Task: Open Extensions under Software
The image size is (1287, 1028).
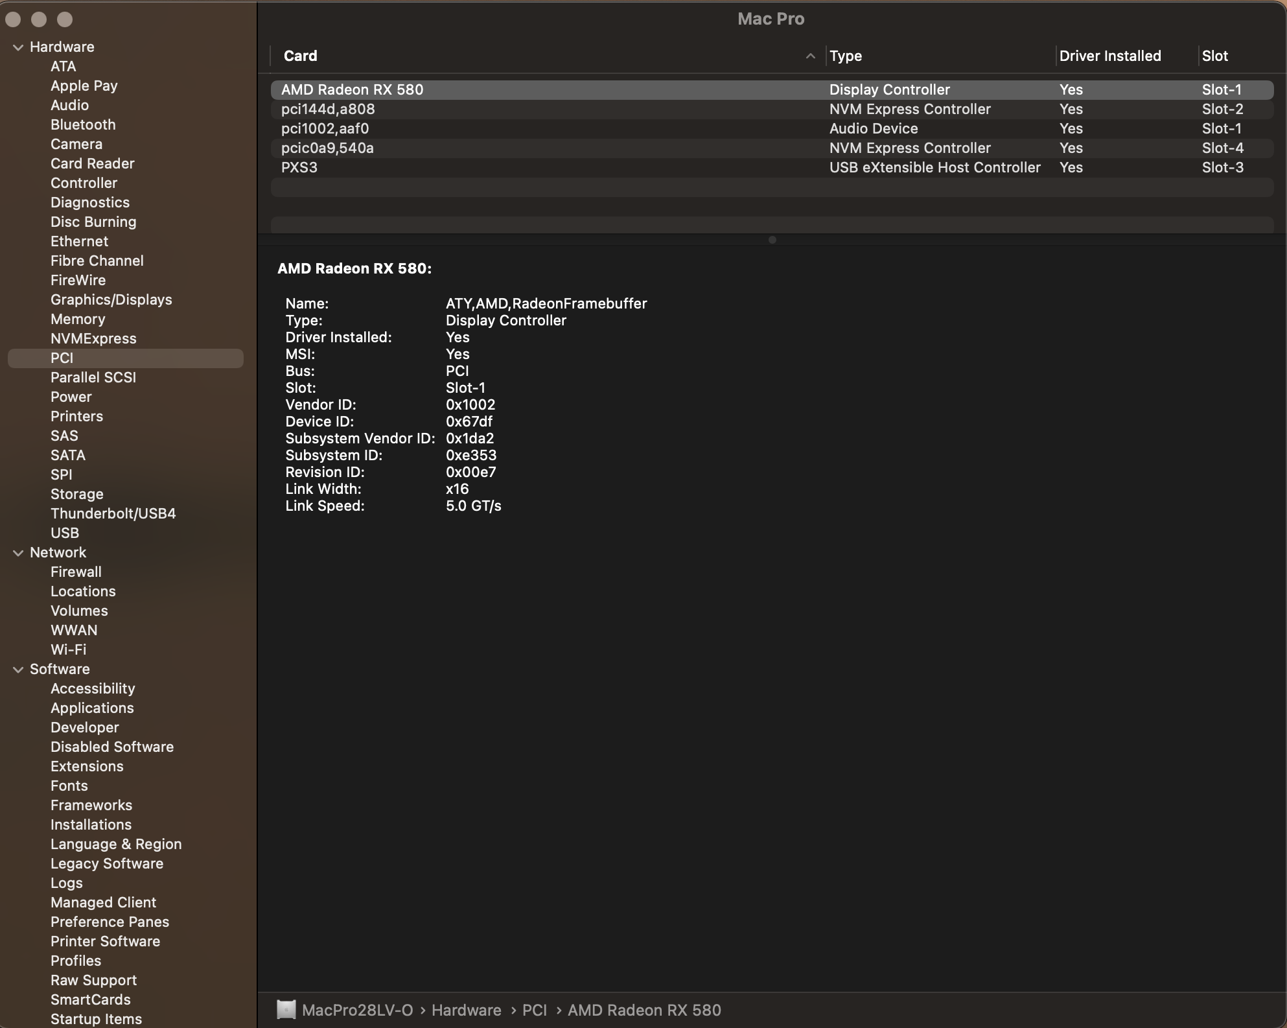Action: [87, 766]
